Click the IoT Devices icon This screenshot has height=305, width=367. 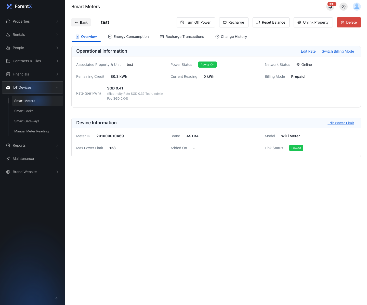coord(8,87)
